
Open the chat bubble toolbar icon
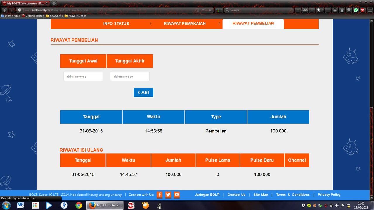349,10
